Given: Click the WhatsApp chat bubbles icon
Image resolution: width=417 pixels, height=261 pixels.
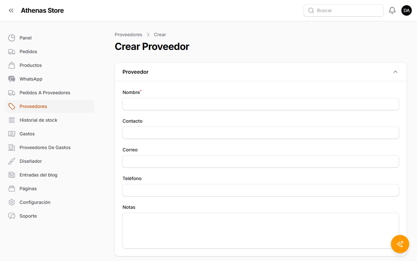Looking at the screenshot, I should (12, 79).
